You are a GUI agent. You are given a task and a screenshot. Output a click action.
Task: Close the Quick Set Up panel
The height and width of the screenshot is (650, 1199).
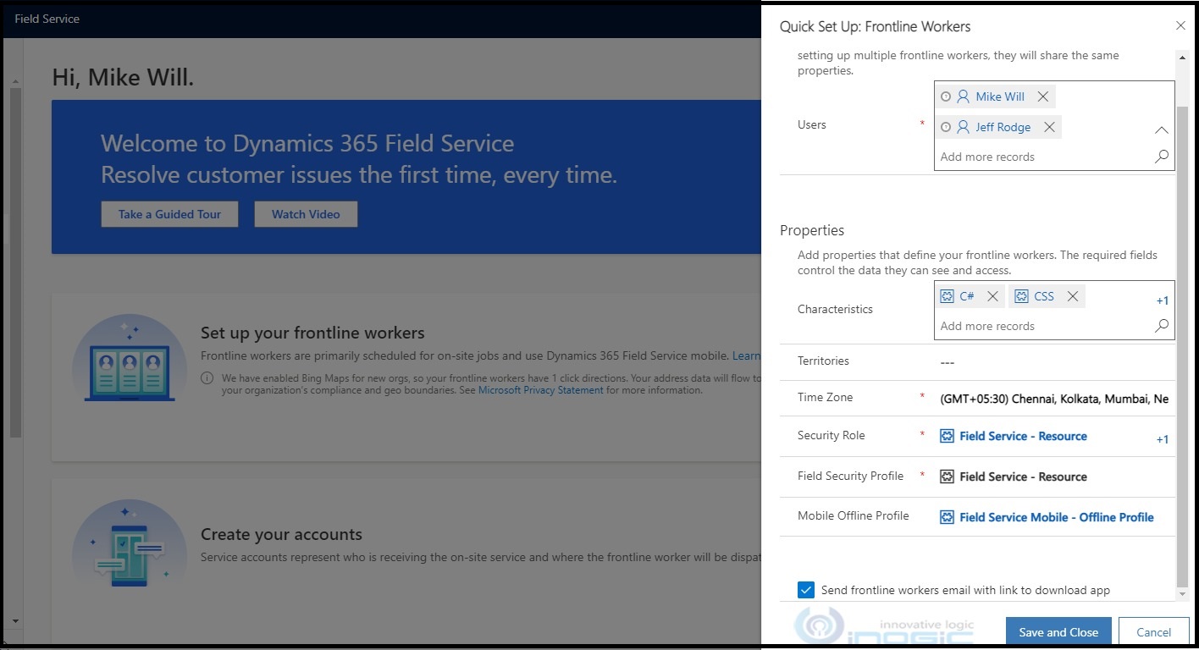pyautogui.click(x=1180, y=26)
